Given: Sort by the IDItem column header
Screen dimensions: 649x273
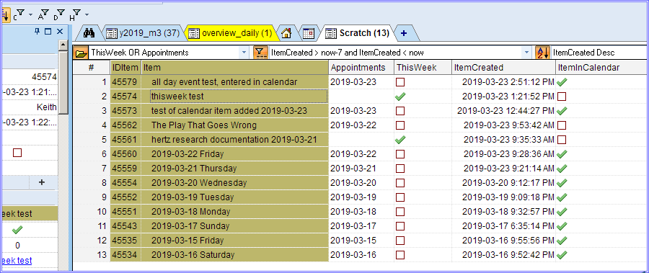Looking at the screenshot, I should point(125,68).
